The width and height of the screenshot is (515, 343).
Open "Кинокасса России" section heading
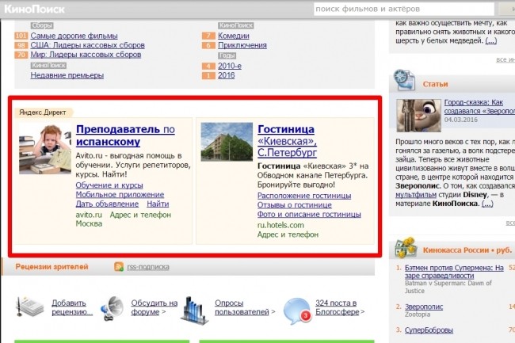point(467,250)
